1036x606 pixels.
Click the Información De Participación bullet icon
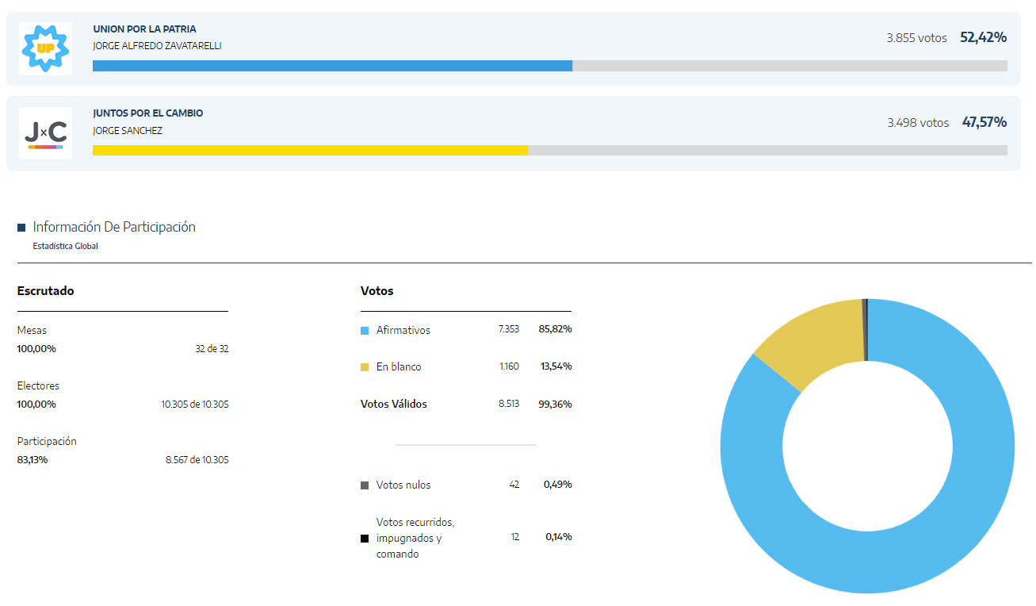(x=21, y=228)
